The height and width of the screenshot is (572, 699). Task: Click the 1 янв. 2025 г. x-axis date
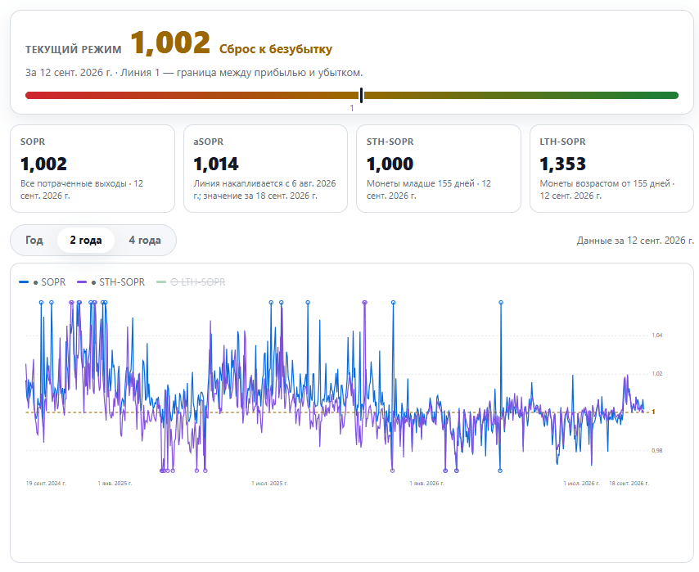pyautogui.click(x=115, y=484)
